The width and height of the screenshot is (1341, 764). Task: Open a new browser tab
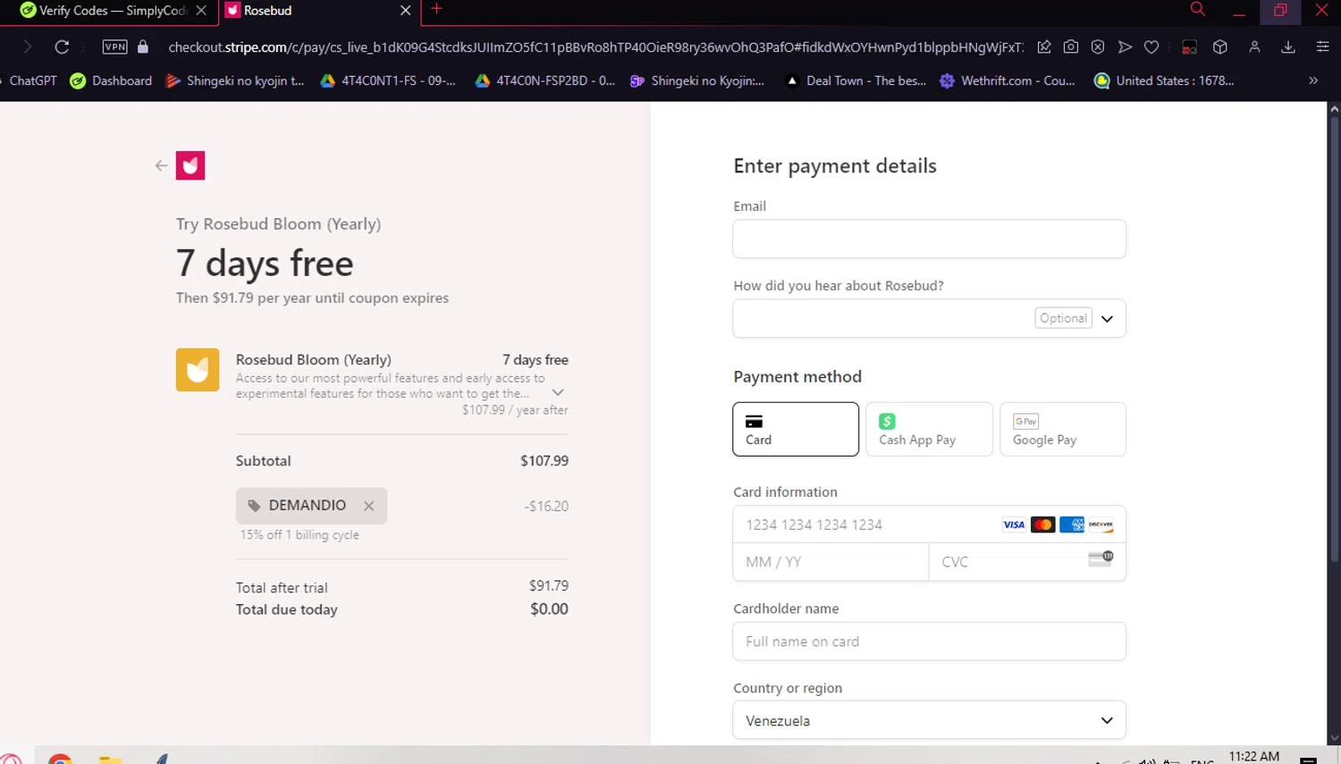[436, 9]
